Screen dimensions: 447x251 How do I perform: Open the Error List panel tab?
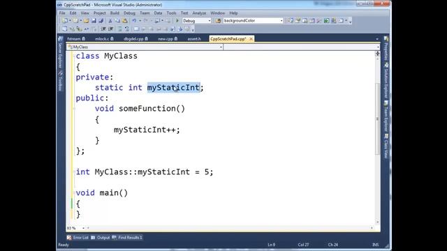78,238
